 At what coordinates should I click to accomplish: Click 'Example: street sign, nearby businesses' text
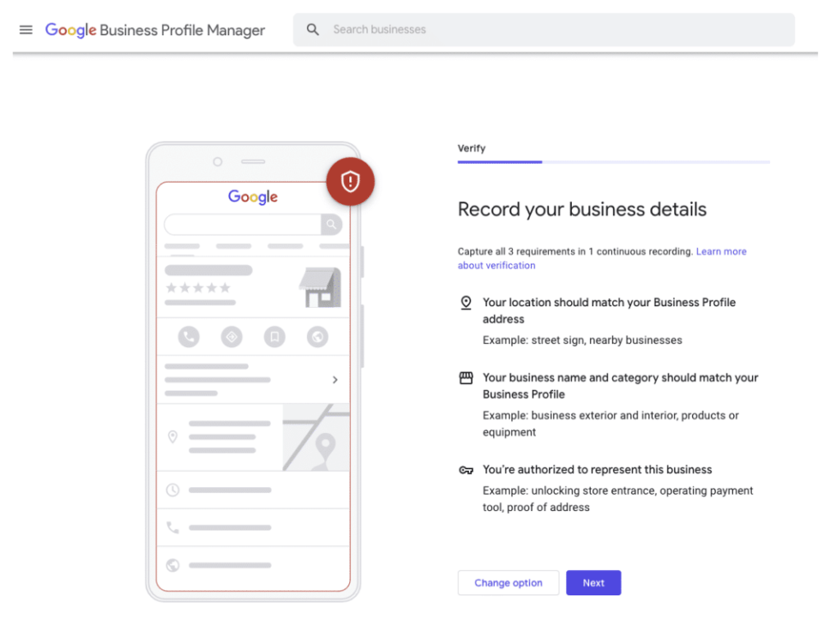[x=583, y=341]
